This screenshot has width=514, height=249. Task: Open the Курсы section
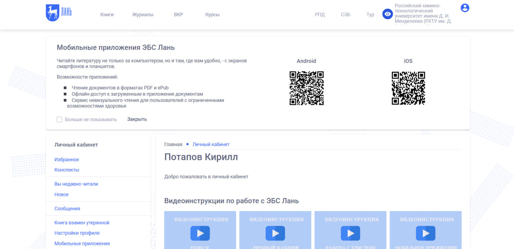212,15
